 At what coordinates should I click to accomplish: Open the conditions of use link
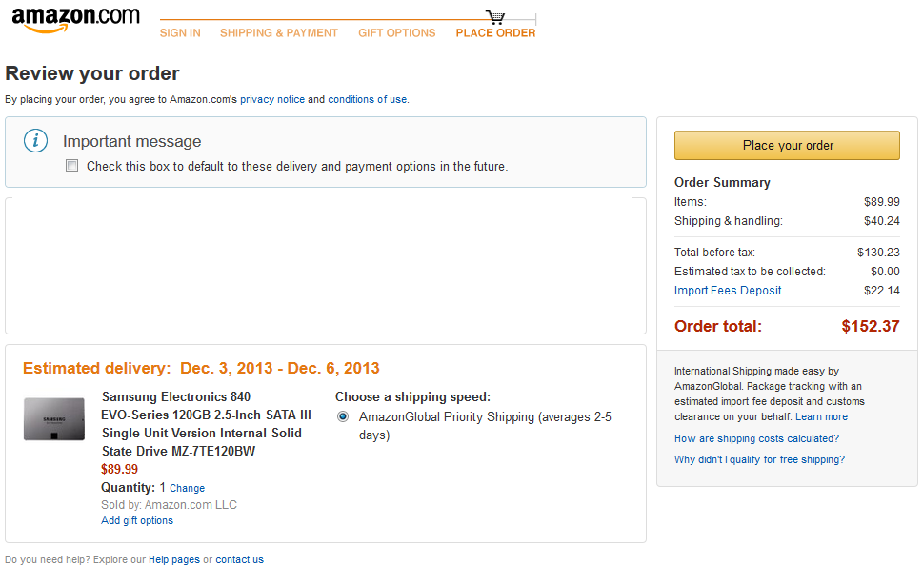pos(367,99)
